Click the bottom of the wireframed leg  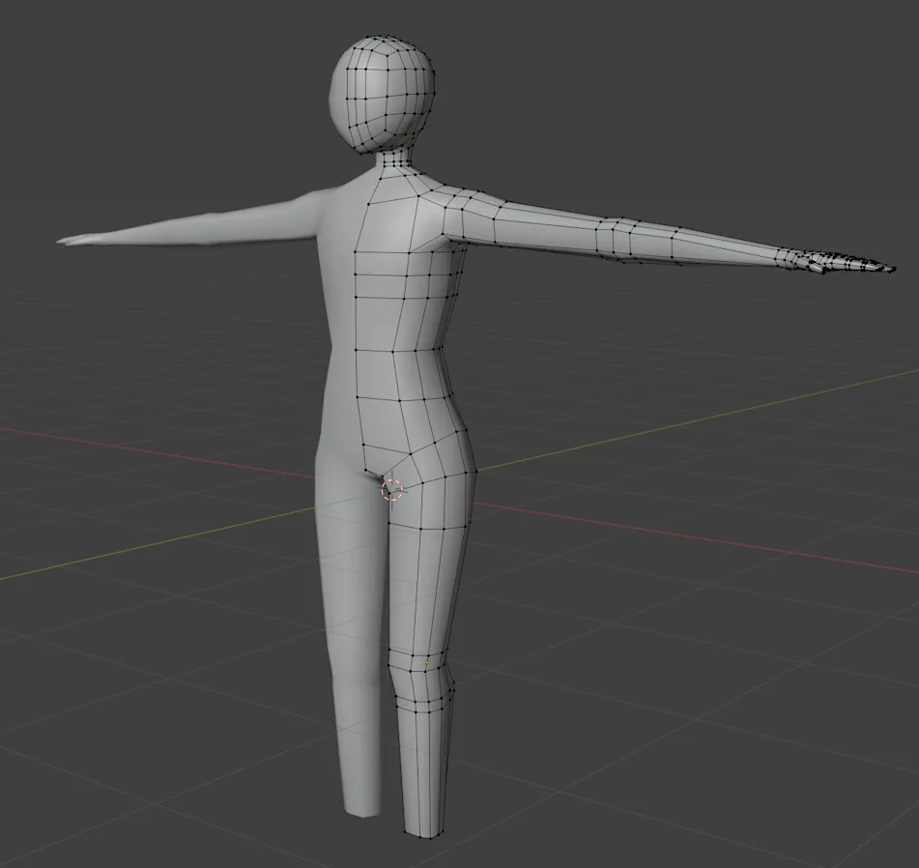pos(424,829)
